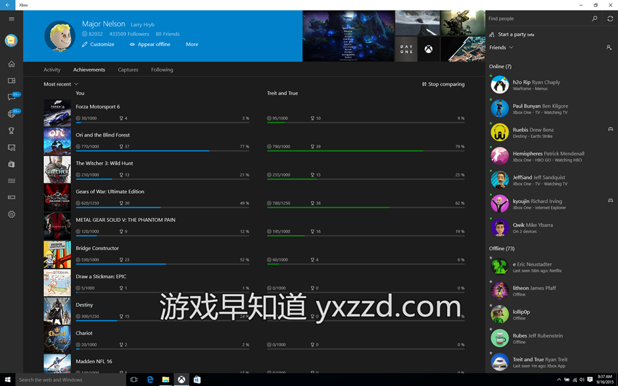The image size is (618, 386).
Task: Click the 80 Friends link
Action: coord(168,34)
